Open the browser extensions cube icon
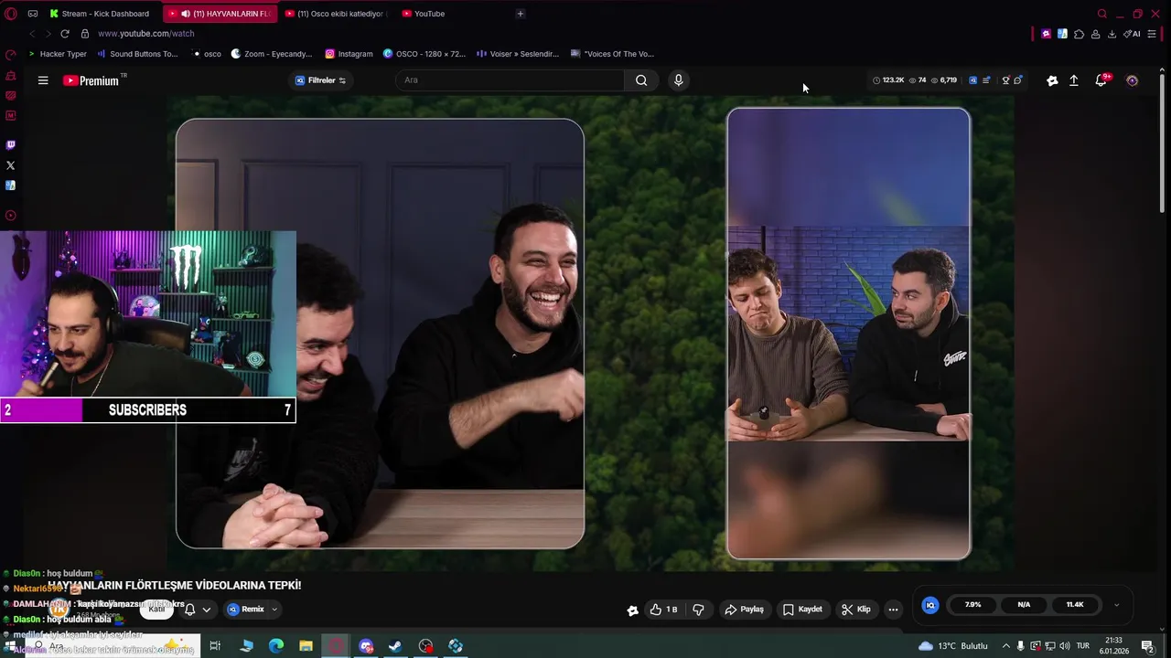The image size is (1171, 658). (x=1079, y=34)
